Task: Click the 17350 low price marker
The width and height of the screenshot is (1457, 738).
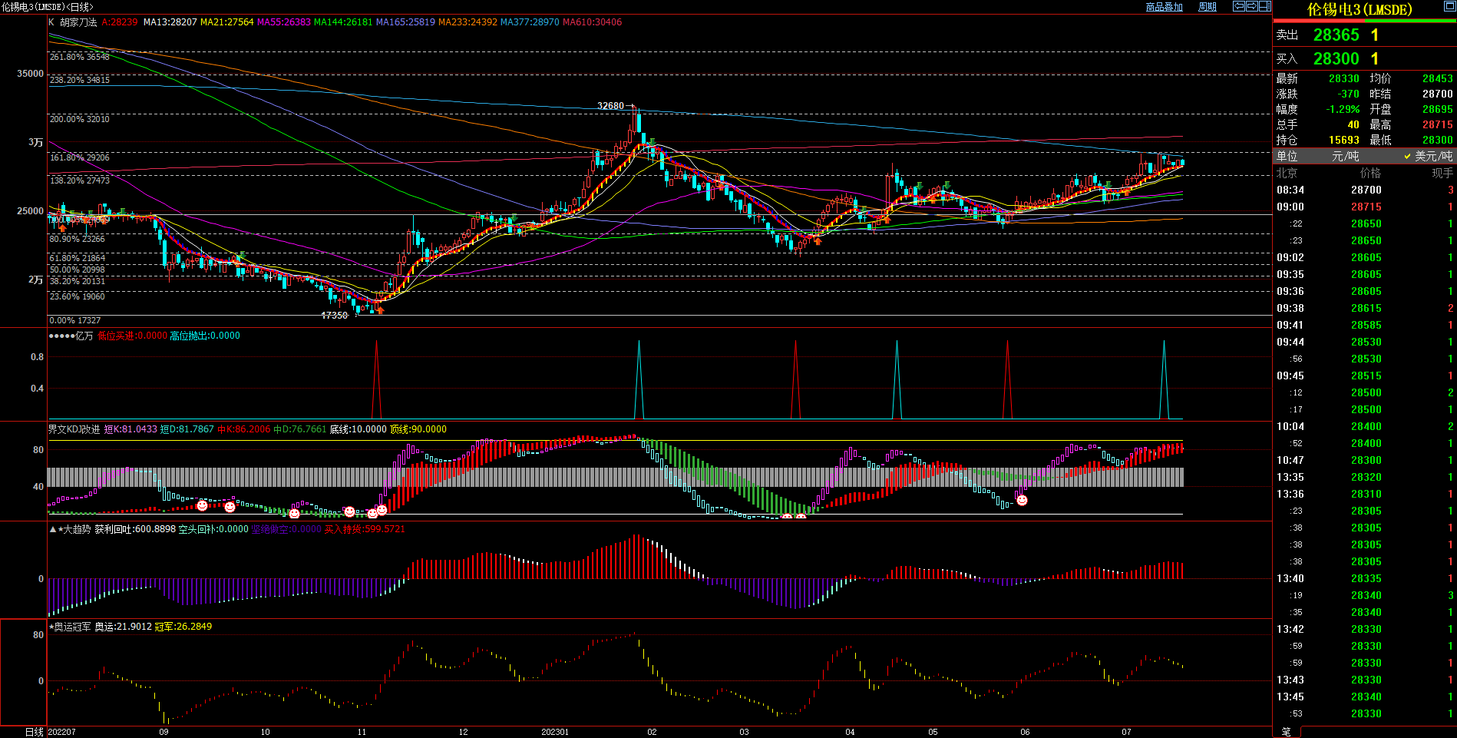Action: [334, 316]
